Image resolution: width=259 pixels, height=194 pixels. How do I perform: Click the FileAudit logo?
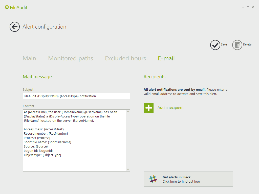click(16, 7)
